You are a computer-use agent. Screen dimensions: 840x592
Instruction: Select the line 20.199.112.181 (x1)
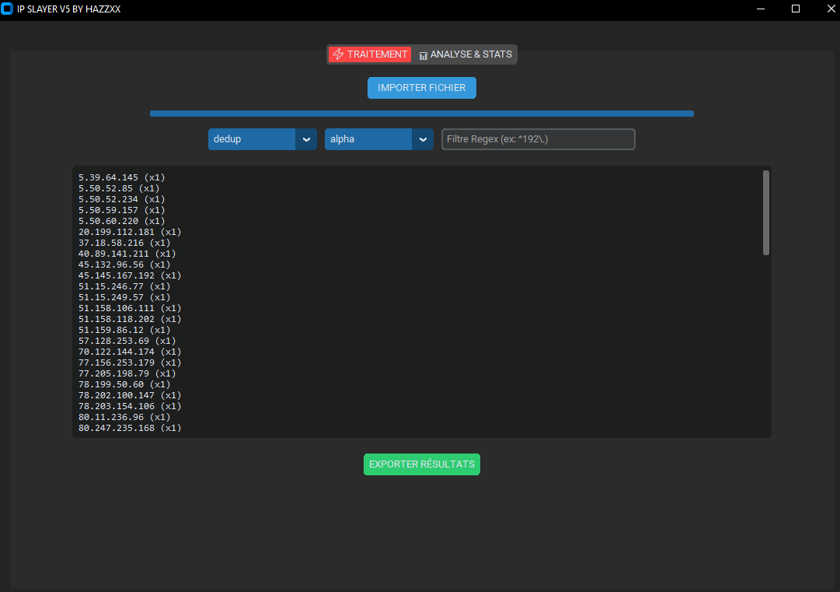click(x=130, y=232)
